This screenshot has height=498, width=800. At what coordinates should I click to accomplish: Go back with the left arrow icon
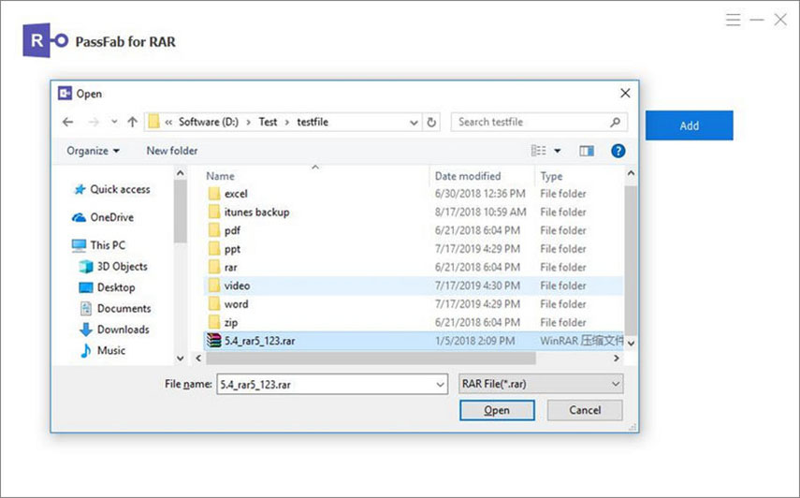(x=68, y=122)
